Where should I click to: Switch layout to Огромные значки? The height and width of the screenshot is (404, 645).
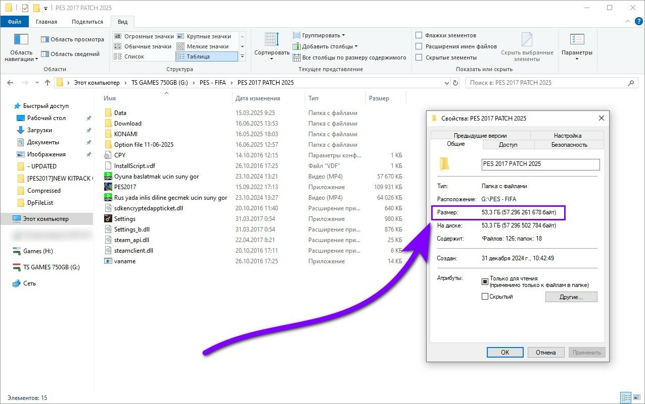coord(144,36)
